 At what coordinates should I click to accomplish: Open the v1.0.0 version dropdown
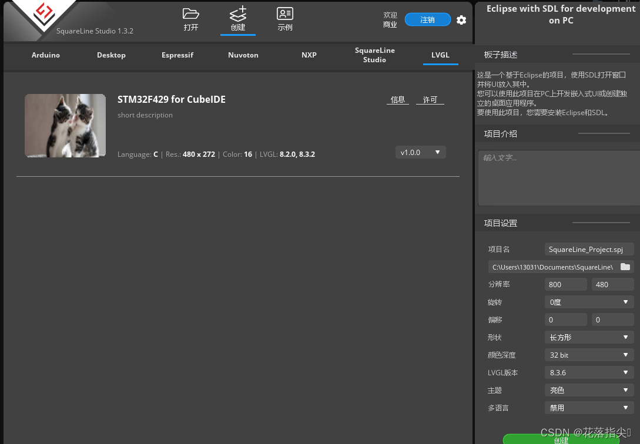tap(420, 152)
